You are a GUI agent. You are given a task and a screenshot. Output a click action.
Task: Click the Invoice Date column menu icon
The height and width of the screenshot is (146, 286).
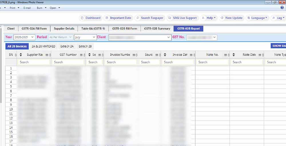[x=191, y=55]
